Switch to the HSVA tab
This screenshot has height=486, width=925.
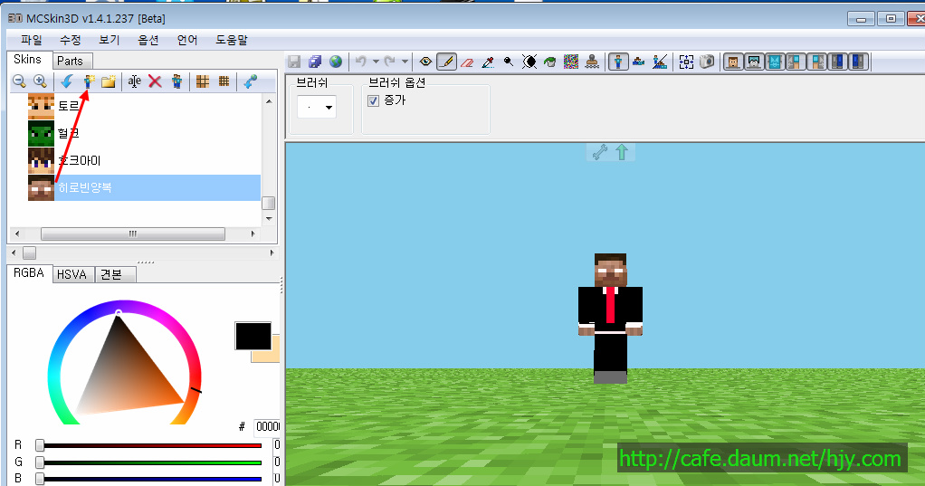(72, 274)
